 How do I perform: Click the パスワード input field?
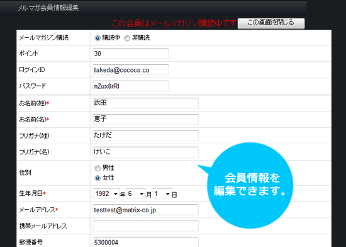[x=131, y=86]
